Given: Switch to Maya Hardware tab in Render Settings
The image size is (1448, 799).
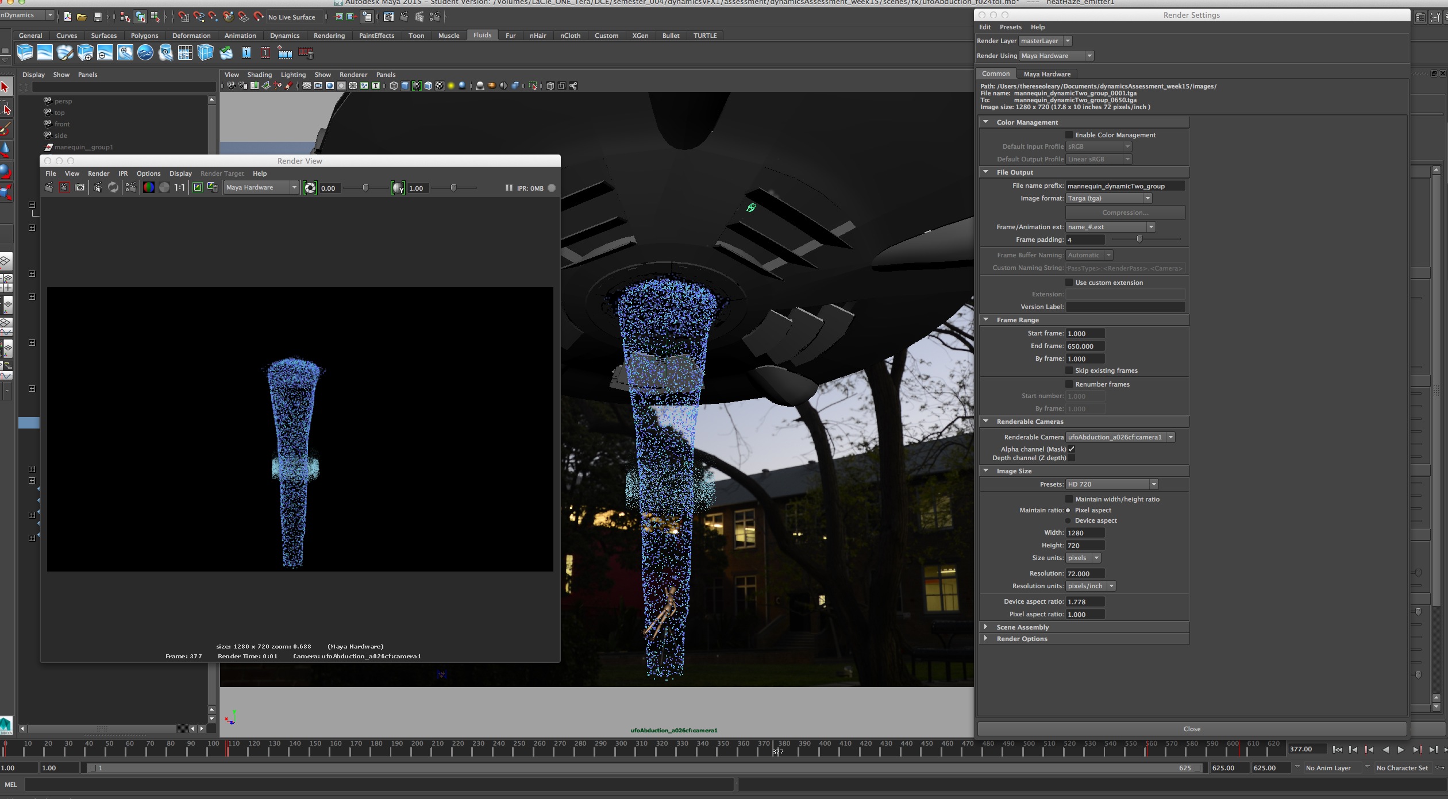Looking at the screenshot, I should pyautogui.click(x=1046, y=74).
